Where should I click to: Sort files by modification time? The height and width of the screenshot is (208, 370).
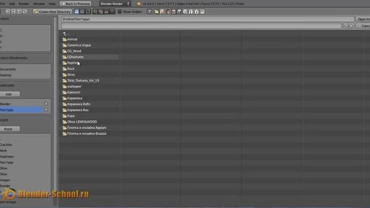[106, 12]
